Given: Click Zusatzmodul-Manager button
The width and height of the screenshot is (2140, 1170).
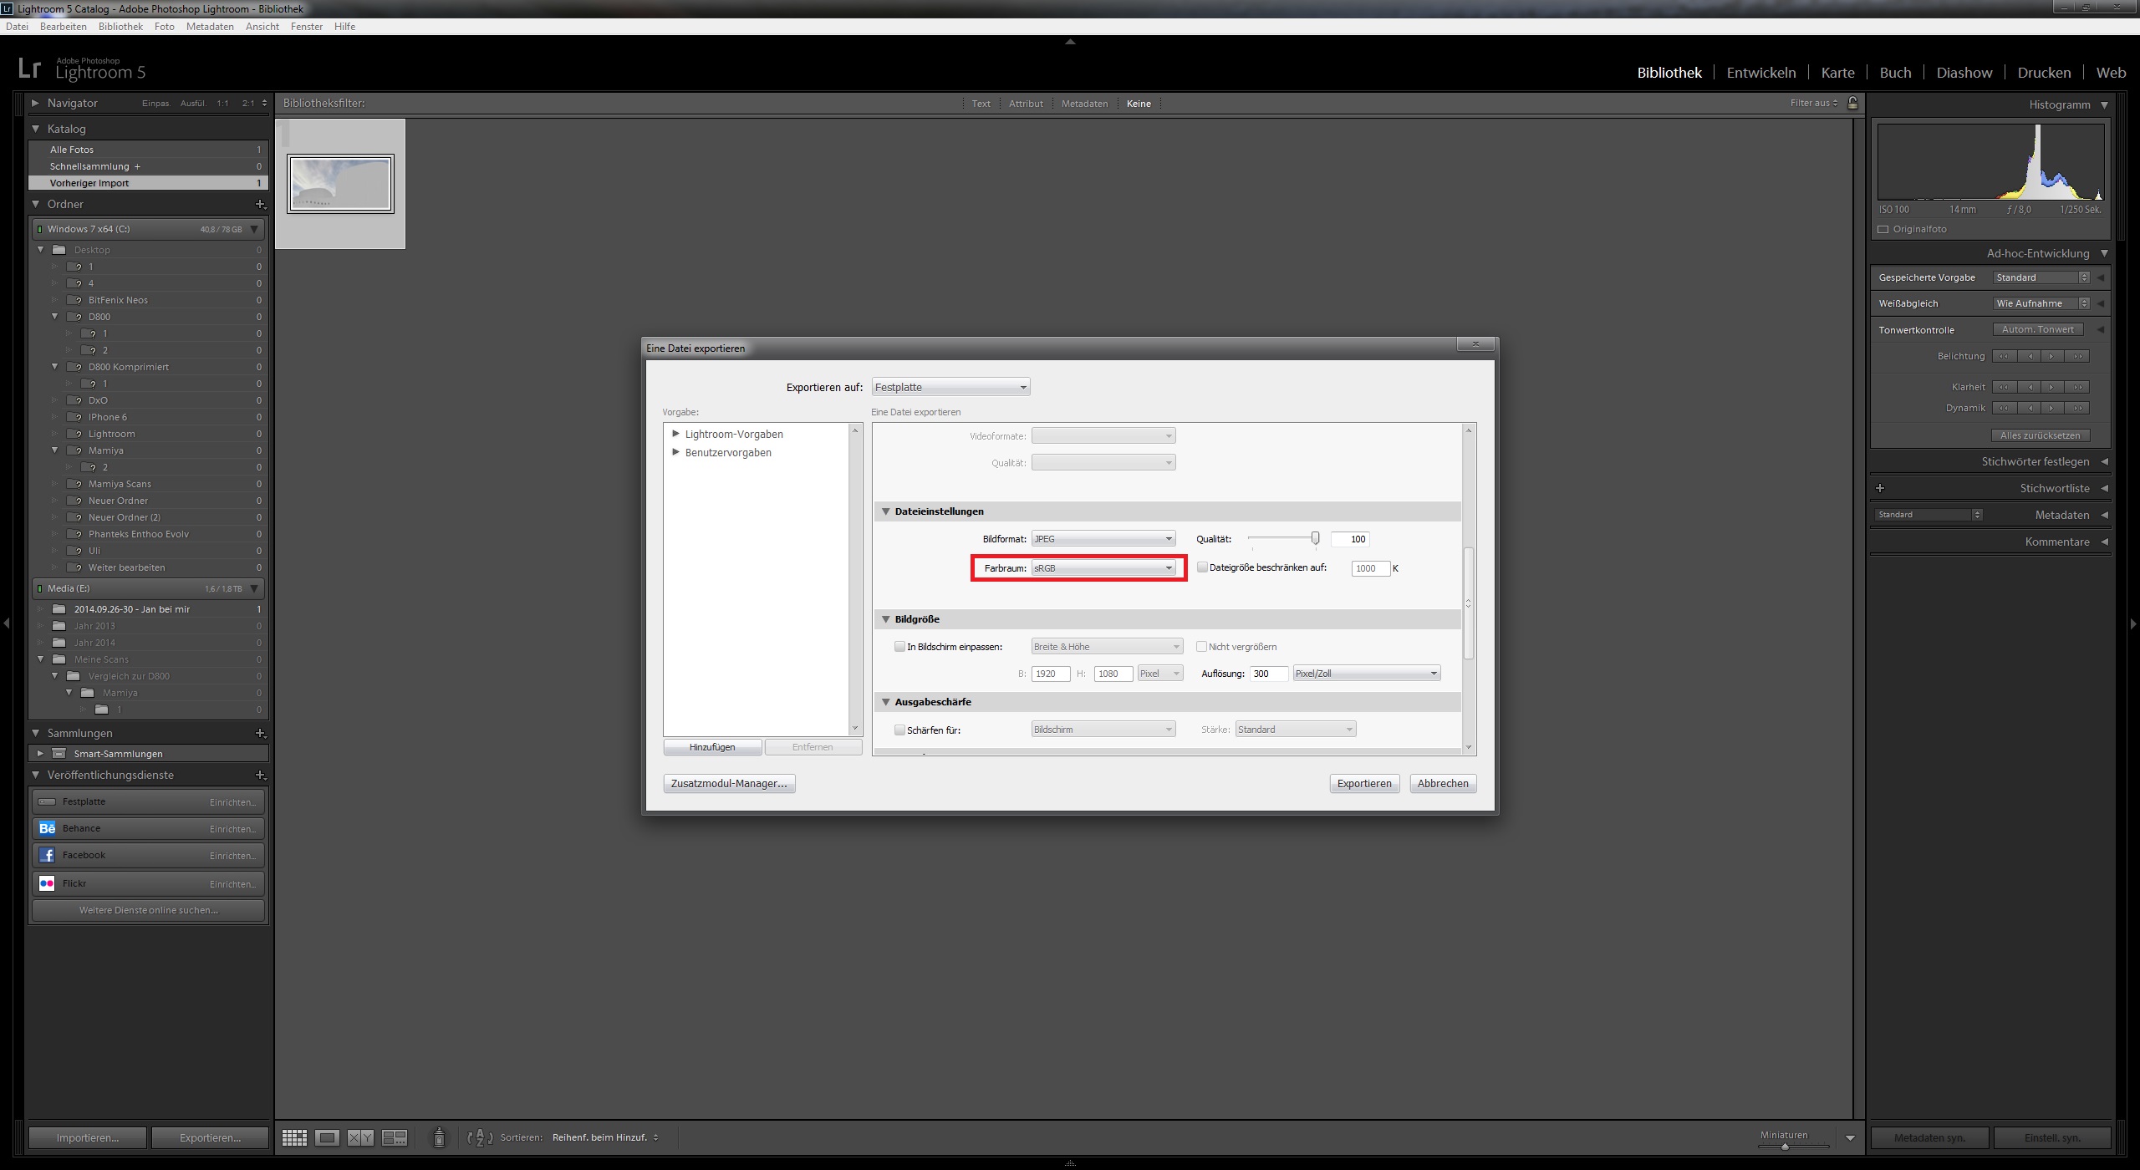Looking at the screenshot, I should click(729, 783).
